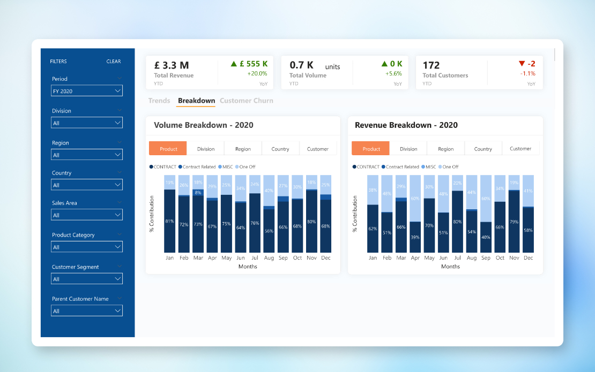This screenshot has height=372, width=595.
Task: Collapse the Period filter header chevron
Action: 120,78
